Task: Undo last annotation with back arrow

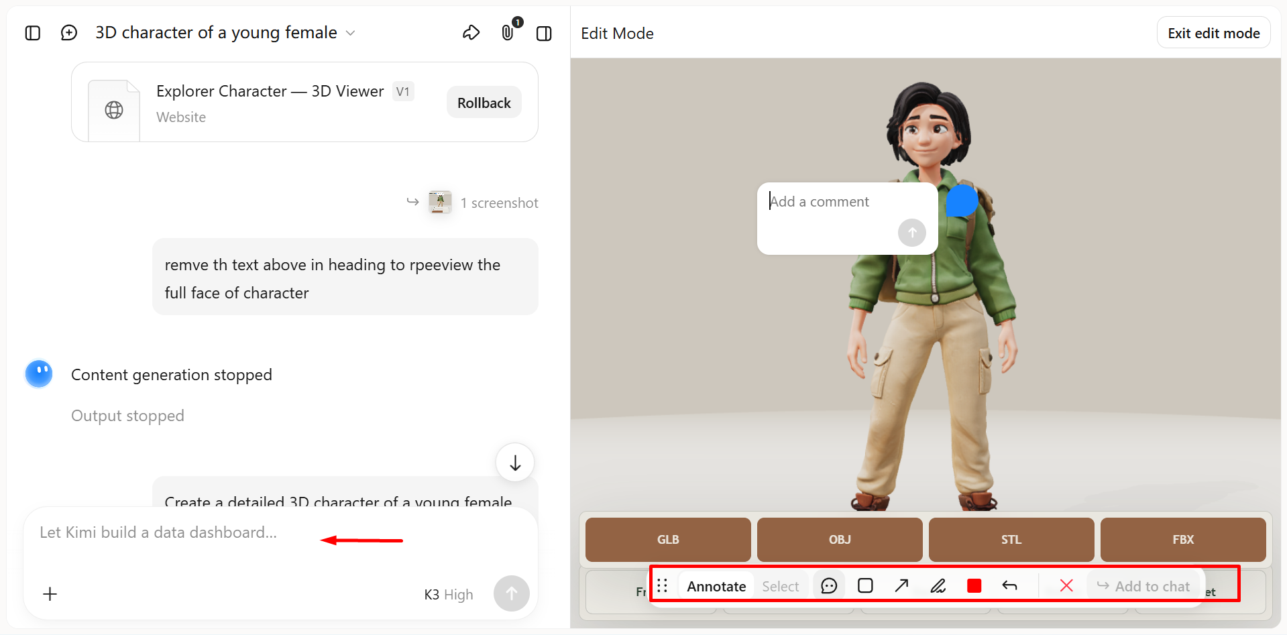Action: (x=1009, y=586)
